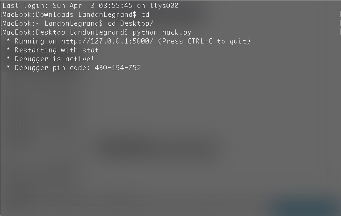Click the 'cd' command on Downloads line
The image size is (341, 216).
tap(145, 14)
